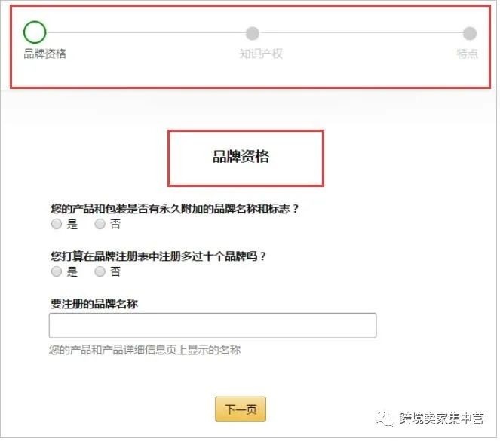Click the progress line between 知识产权 and 特点
Screen dimensions: 500x441
coord(361,32)
